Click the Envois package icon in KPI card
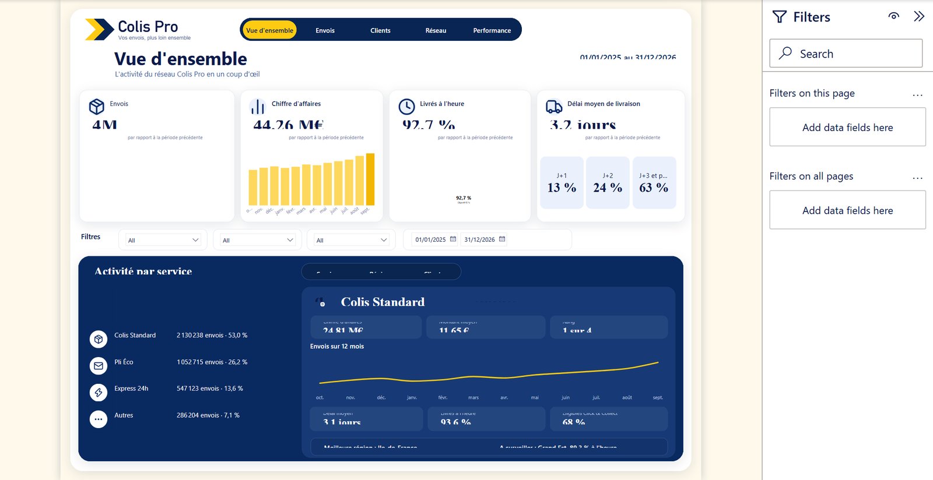The image size is (933, 480). point(97,107)
